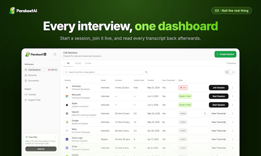Open OpenAI row's three-dot menu
The height and width of the screenshot is (156, 261).
pos(232,113)
